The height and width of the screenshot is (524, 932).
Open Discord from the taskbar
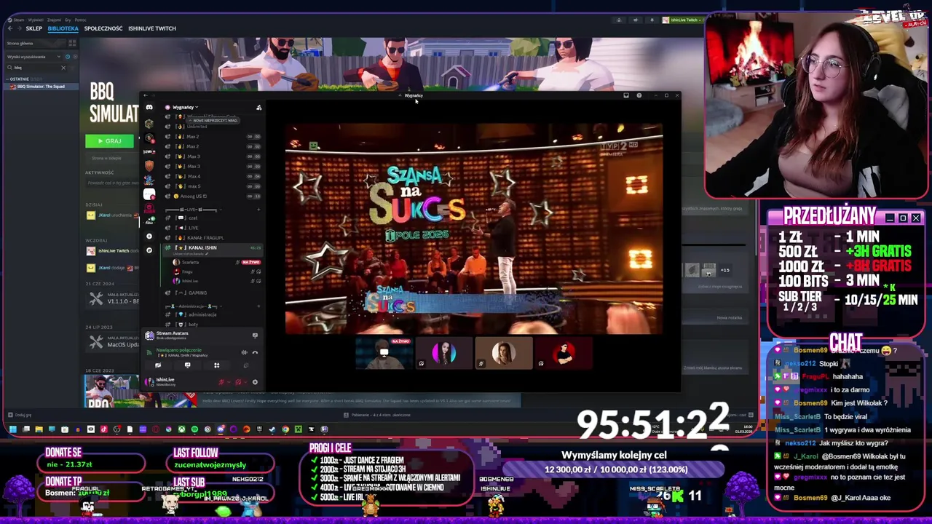click(221, 429)
